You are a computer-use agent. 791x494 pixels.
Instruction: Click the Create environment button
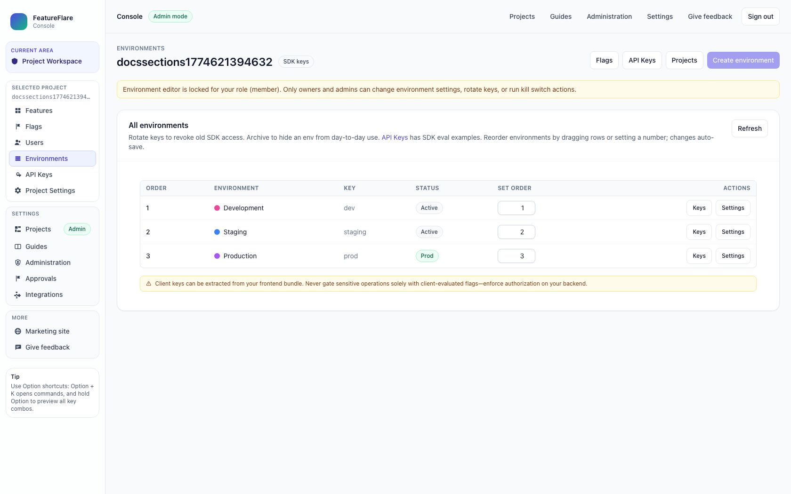(x=743, y=60)
